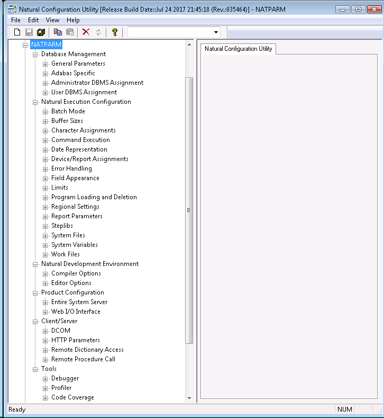Select the NATPARM tree item

(x=47, y=45)
